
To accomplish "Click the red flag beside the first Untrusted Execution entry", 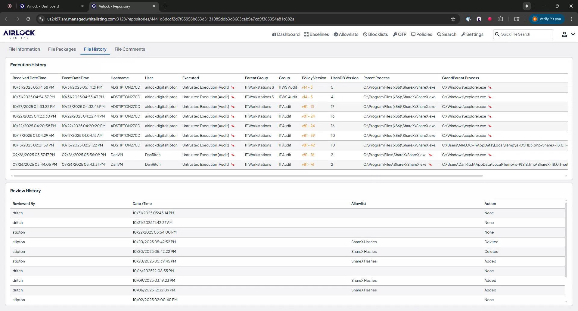I will 233,87.
